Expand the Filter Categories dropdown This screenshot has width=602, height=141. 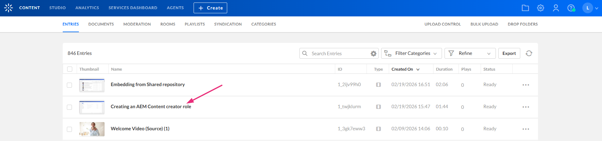[x=411, y=53]
